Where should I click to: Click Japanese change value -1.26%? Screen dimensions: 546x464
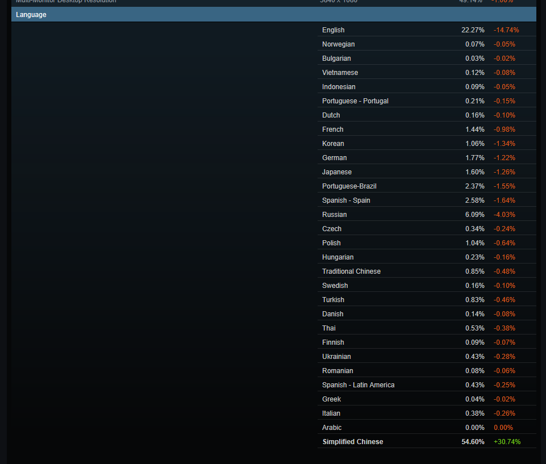tap(504, 172)
